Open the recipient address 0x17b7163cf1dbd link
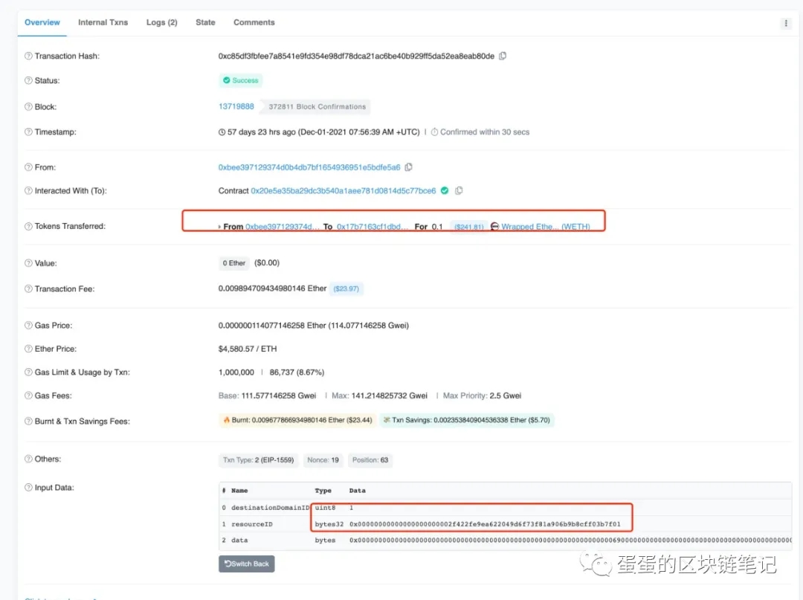Viewport: 803px width, 600px height. (369, 225)
